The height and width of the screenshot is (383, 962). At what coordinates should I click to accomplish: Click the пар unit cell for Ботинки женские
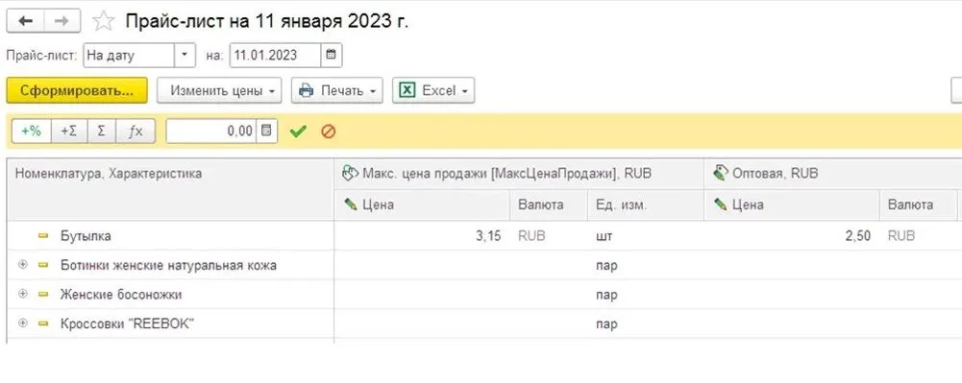click(646, 265)
